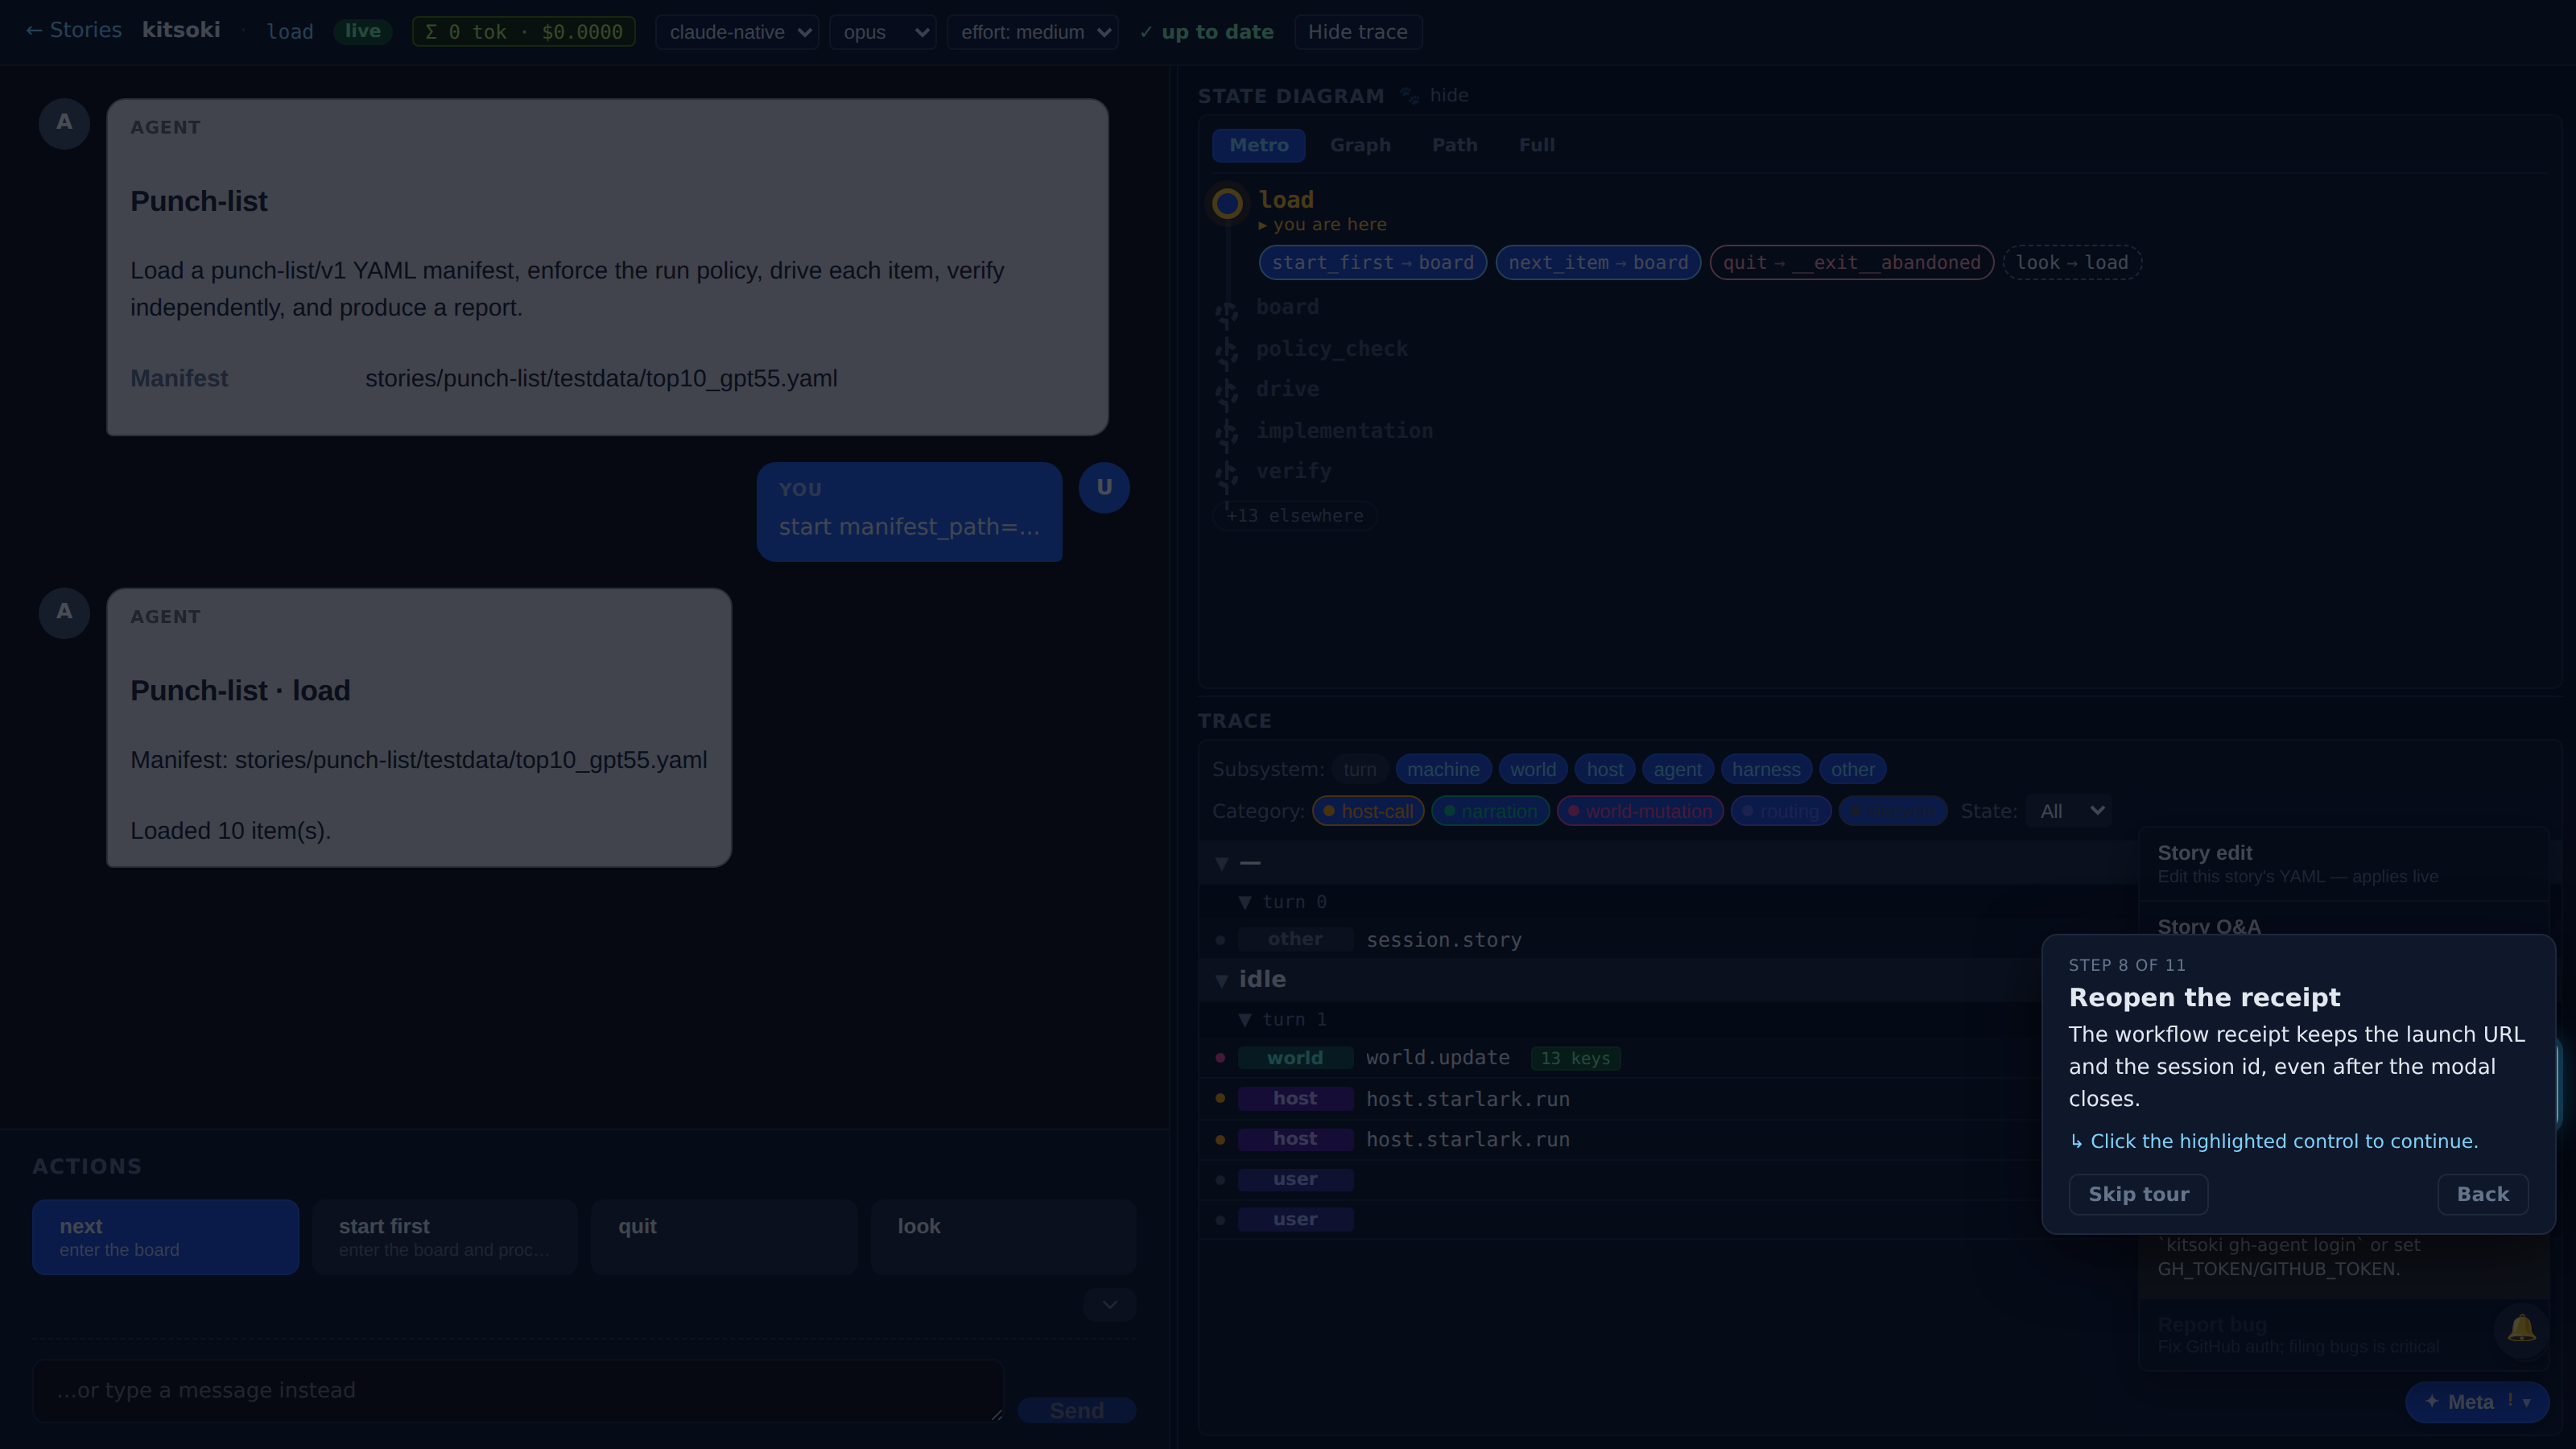Image resolution: width=2576 pixels, height=1449 pixels.
Task: Click the start_first → board transition chip
Action: click(x=1372, y=263)
